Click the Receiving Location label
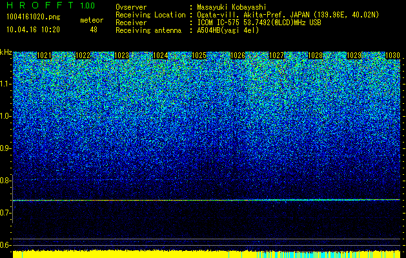Image resolution: width=406 pixels, height=258 pixels. click(x=150, y=15)
